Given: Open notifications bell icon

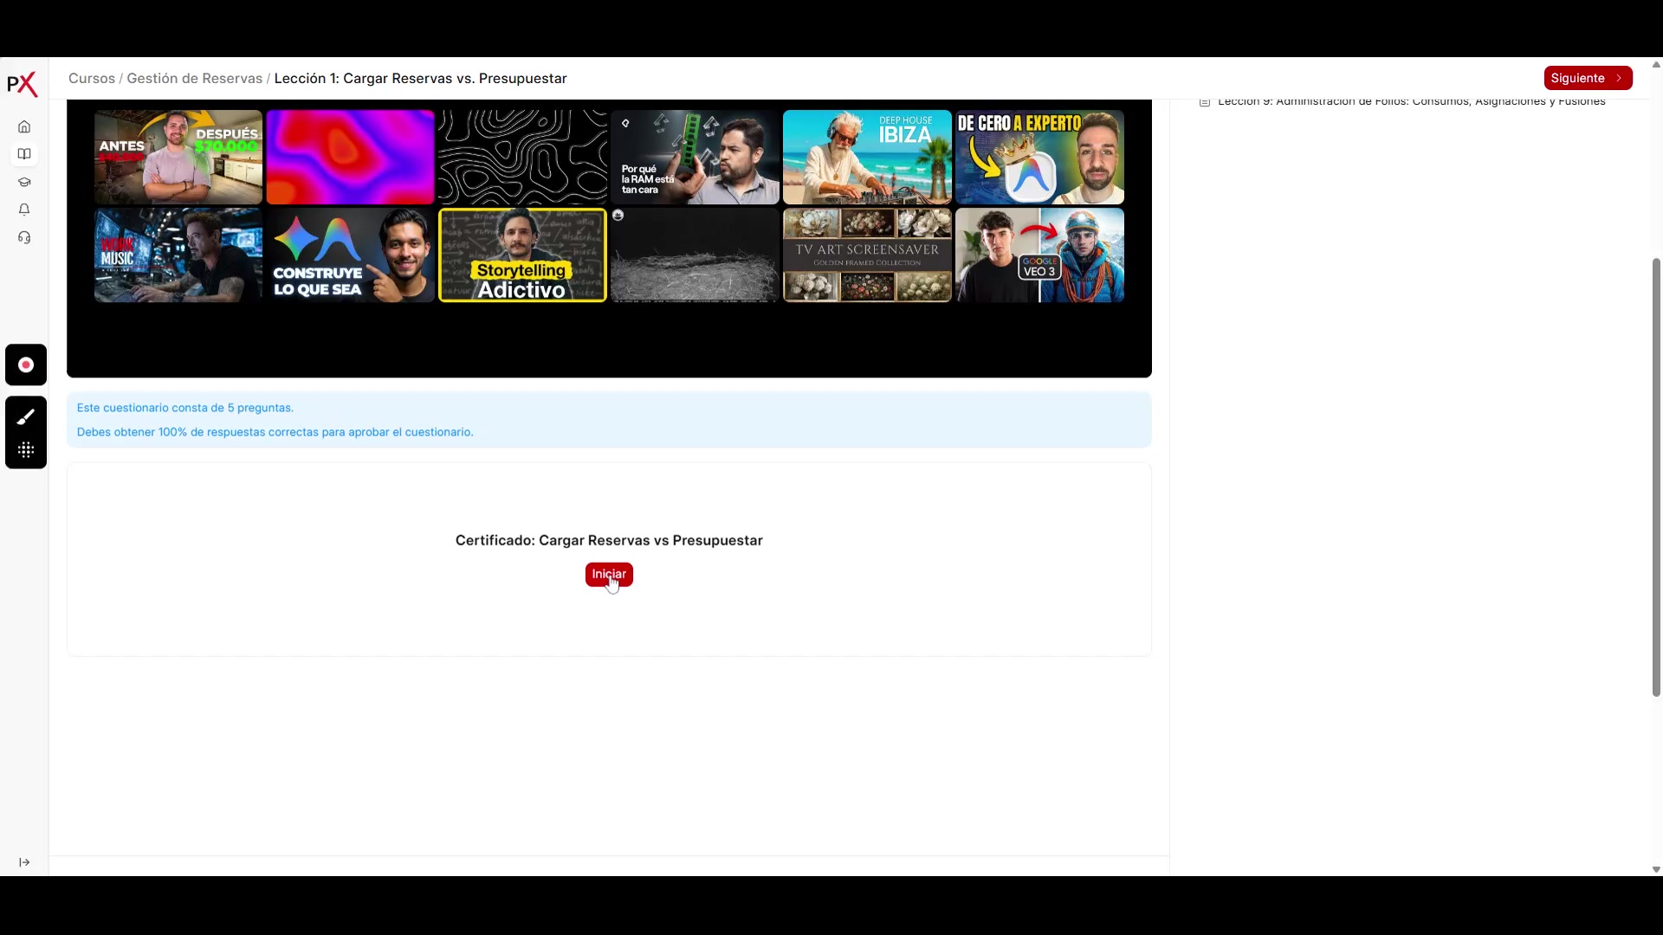Looking at the screenshot, I should pos(24,210).
